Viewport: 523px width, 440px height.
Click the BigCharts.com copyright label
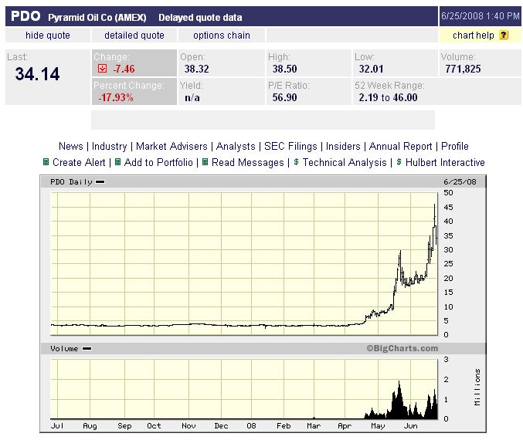402,348
